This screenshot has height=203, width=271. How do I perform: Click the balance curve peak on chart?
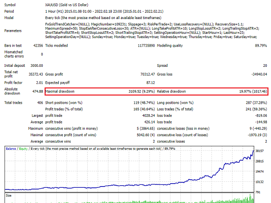[x=253, y=151]
